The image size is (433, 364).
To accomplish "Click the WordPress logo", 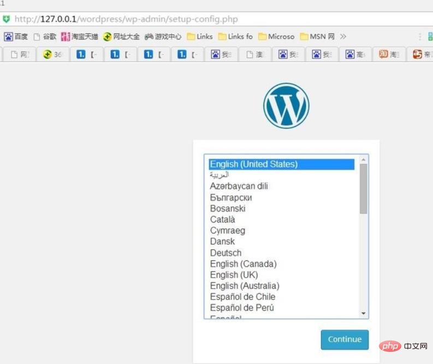I will [286, 106].
